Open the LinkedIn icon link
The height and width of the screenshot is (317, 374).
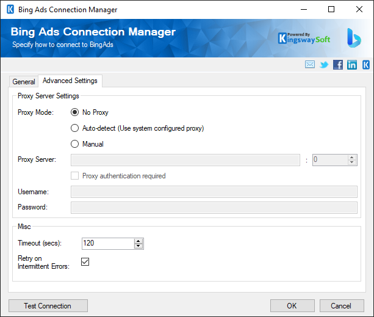pos(352,65)
